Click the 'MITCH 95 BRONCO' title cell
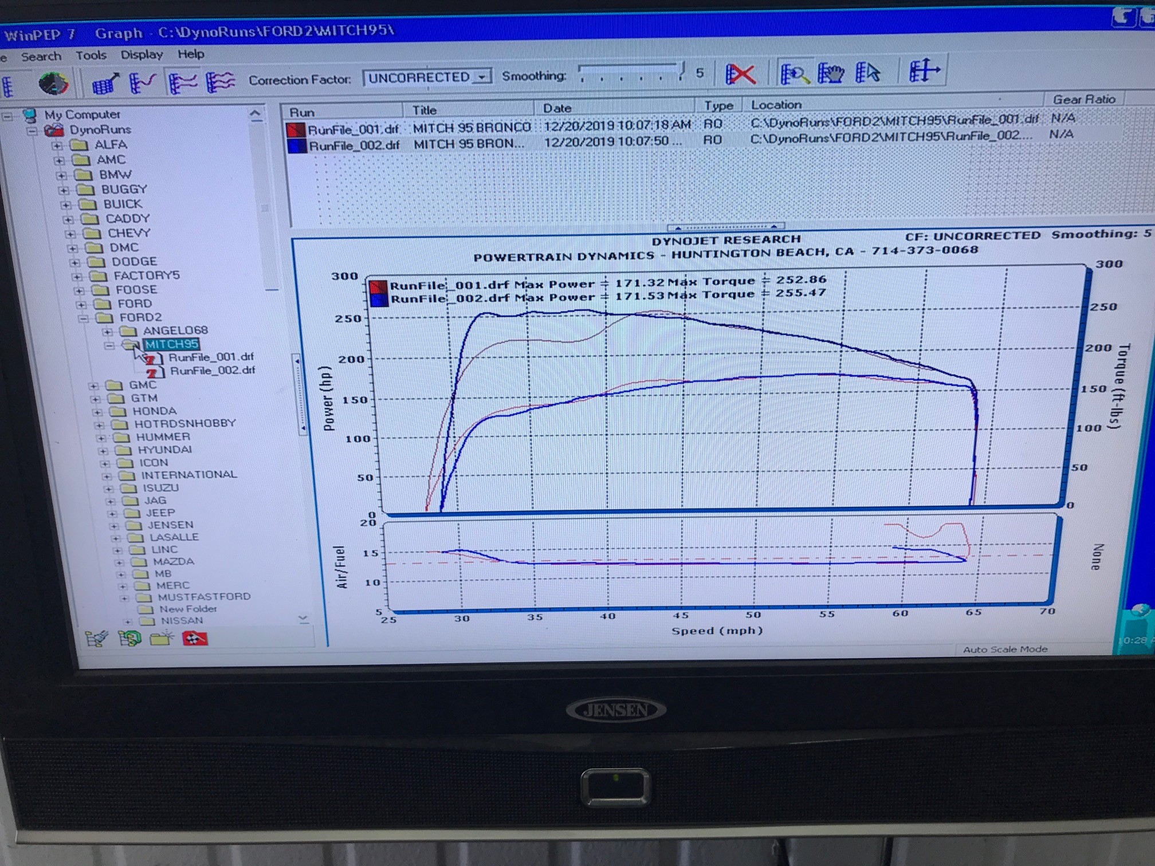 pyautogui.click(x=472, y=127)
